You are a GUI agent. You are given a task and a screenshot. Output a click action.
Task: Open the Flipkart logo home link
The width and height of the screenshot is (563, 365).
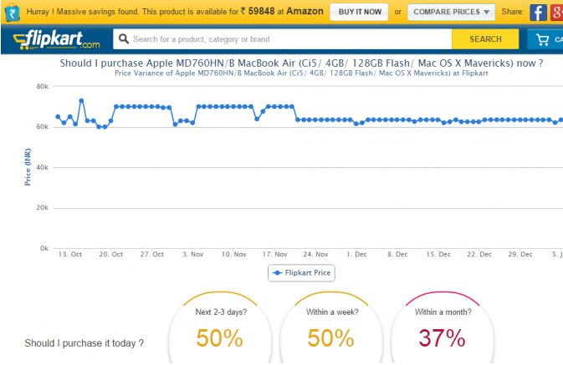click(x=56, y=39)
